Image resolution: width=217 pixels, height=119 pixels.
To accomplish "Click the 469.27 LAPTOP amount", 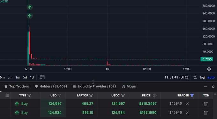I will click(87, 103).
